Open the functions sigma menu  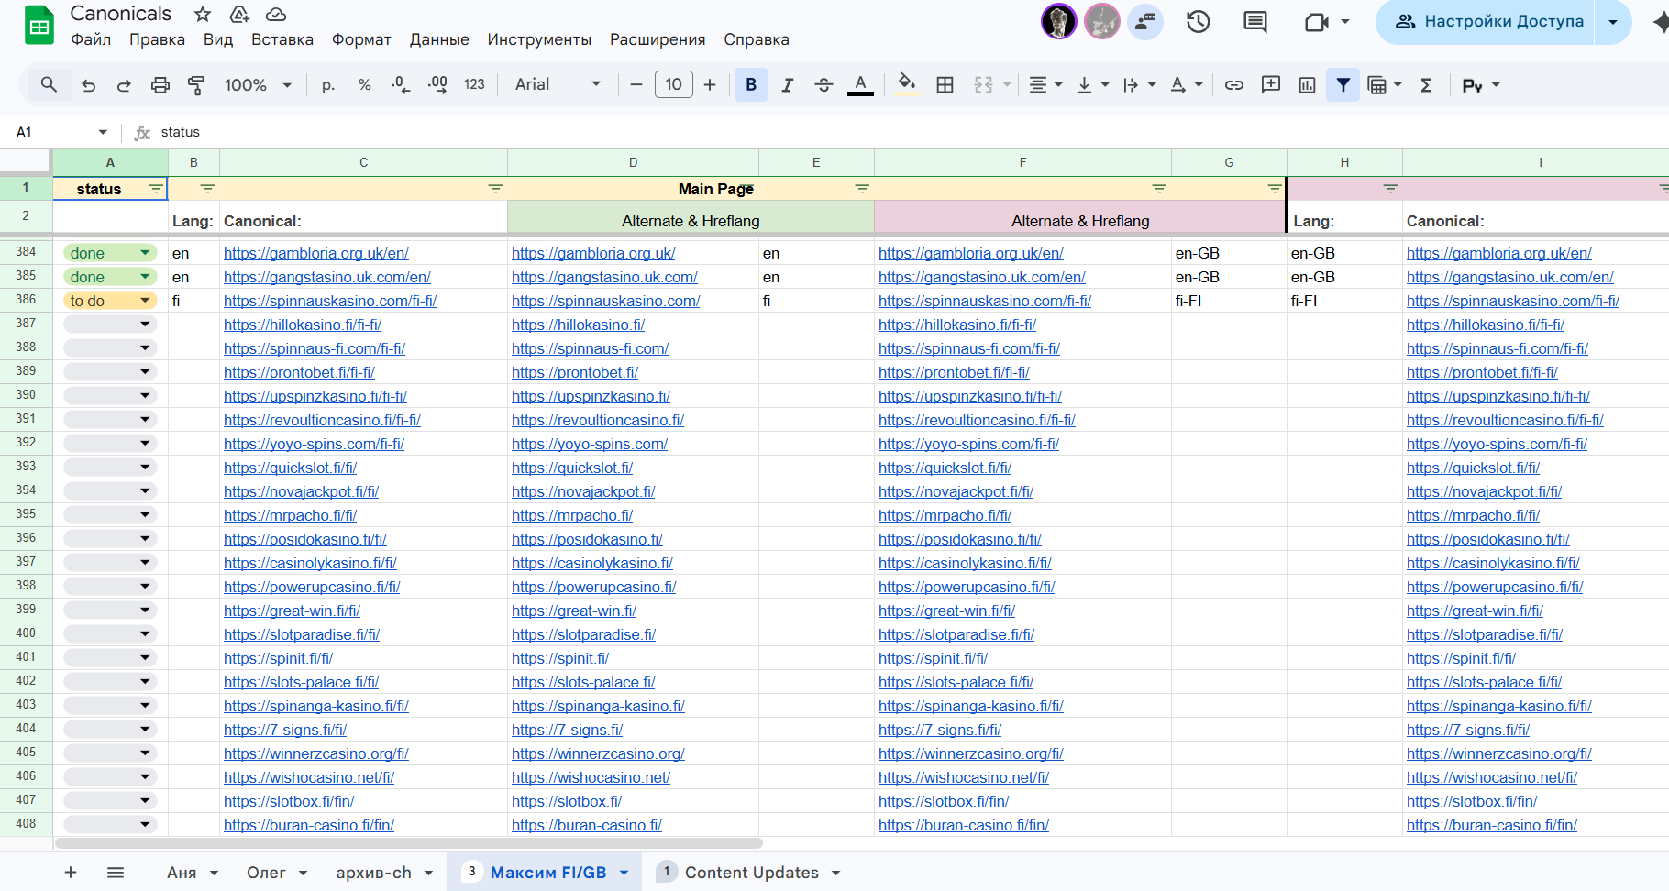[1426, 85]
